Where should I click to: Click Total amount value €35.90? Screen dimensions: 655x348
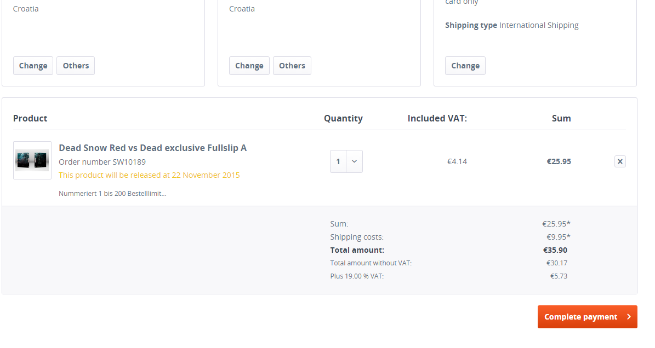(x=555, y=250)
